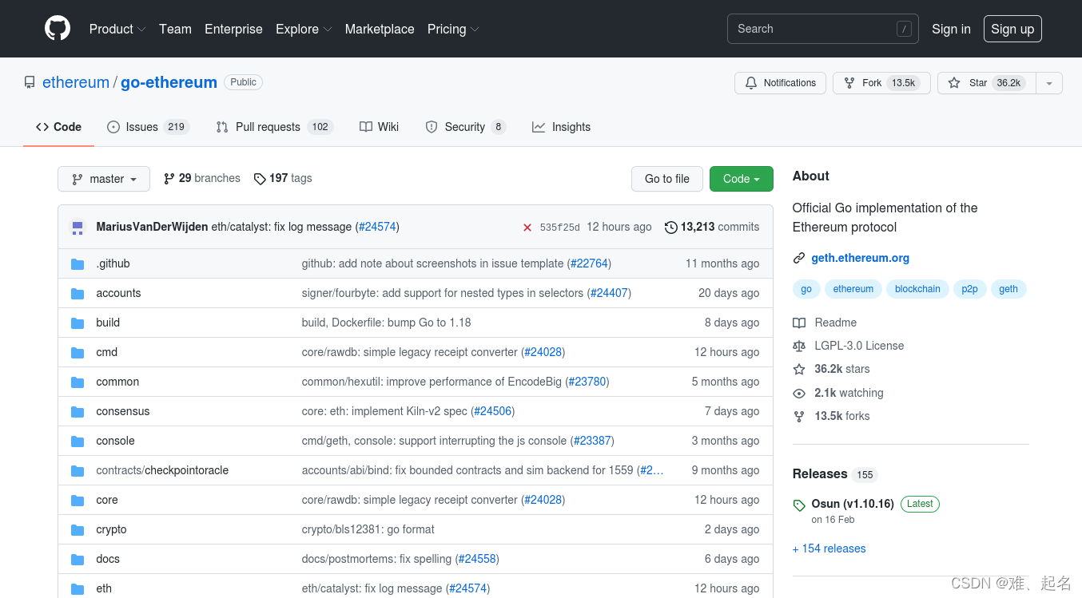This screenshot has width=1082, height=598.
Task: Click the fork icon next to 13.5k forks
Action: 799,416
